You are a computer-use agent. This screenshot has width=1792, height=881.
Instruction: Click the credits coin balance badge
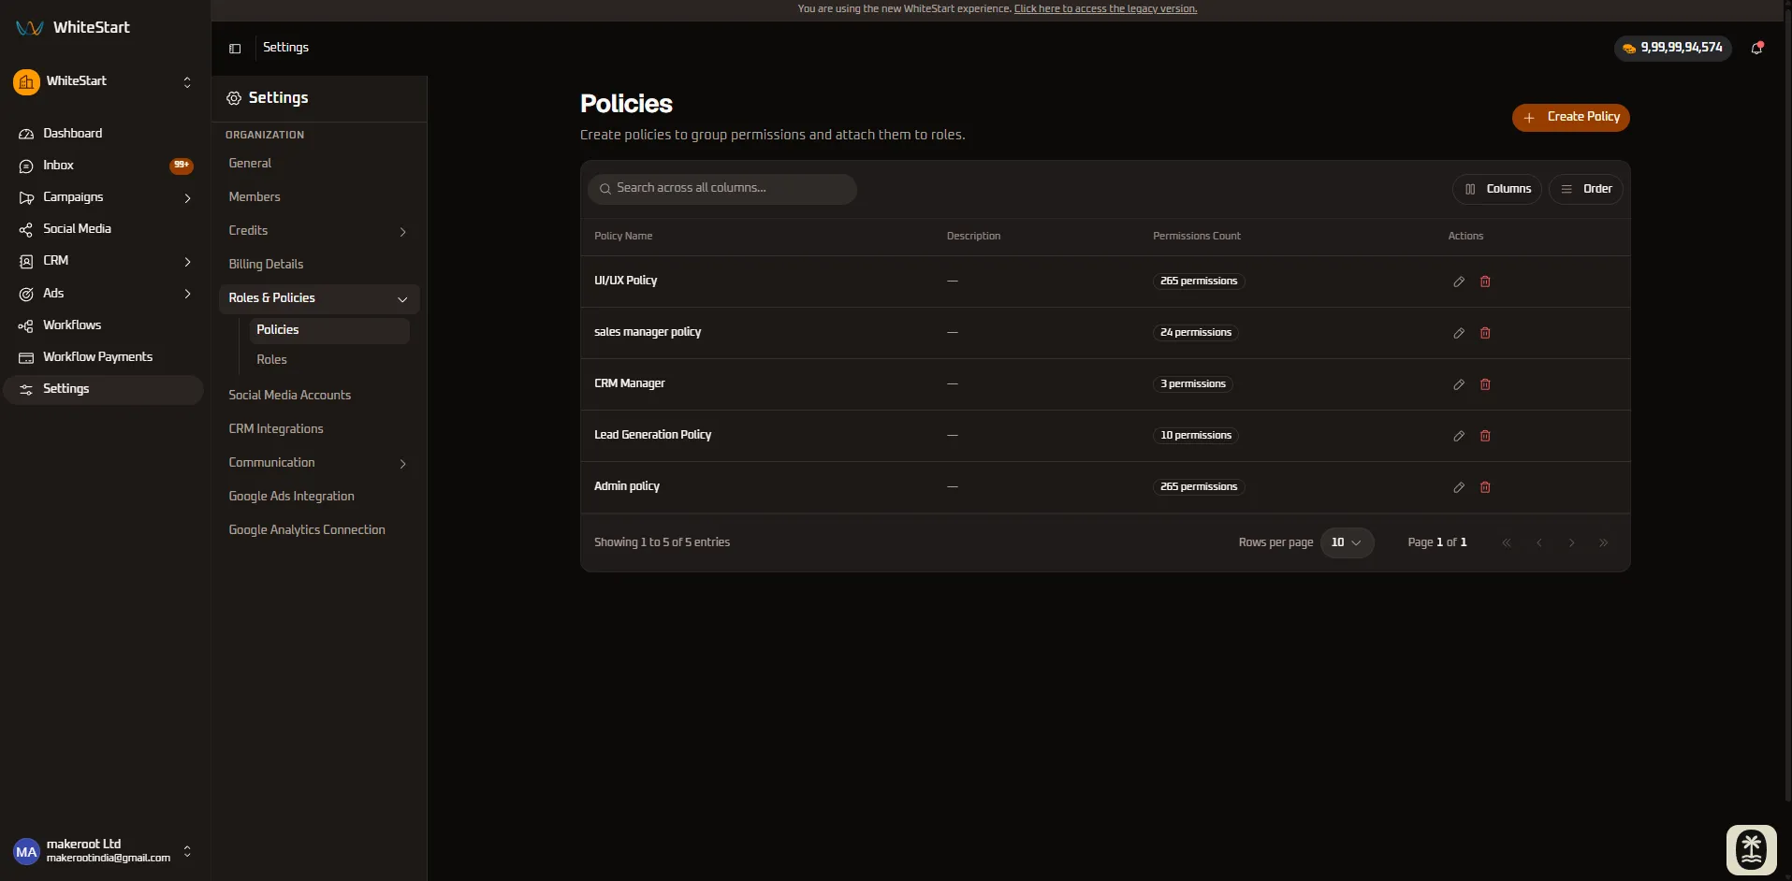pos(1672,48)
